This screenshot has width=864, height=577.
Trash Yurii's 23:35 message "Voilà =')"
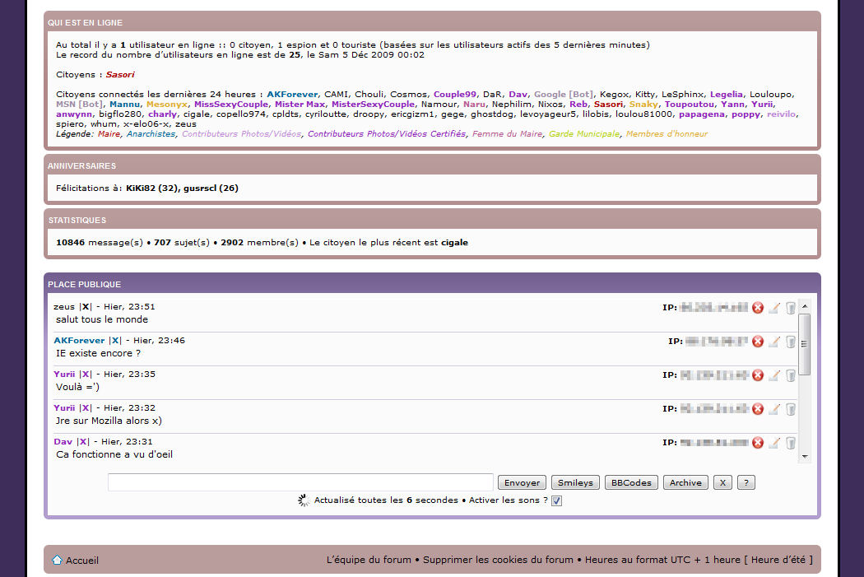click(x=791, y=375)
